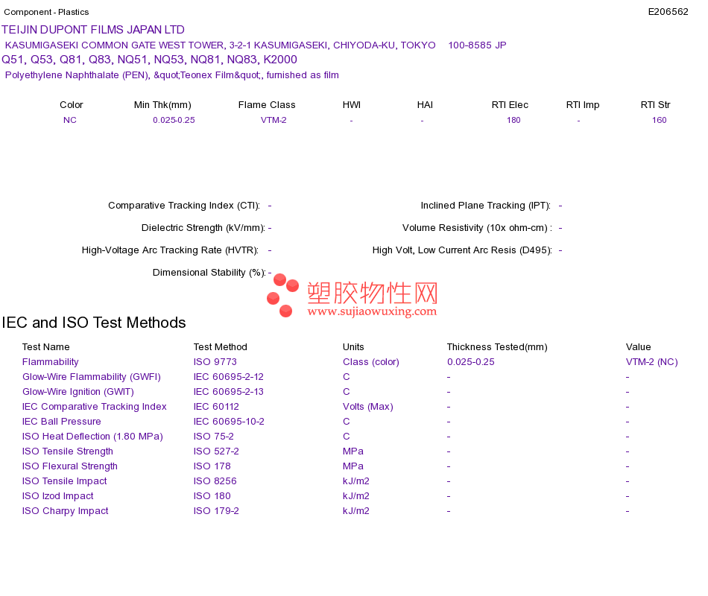Click test method IEC 60695-10-2
This screenshot has width=708, height=596.
point(229,421)
